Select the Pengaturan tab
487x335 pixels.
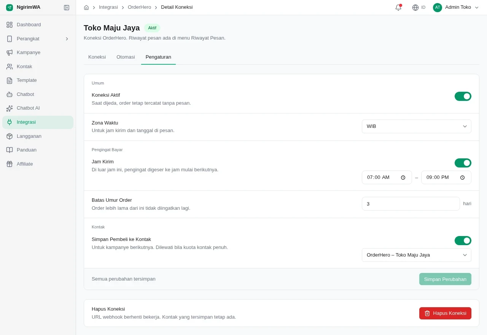click(158, 57)
